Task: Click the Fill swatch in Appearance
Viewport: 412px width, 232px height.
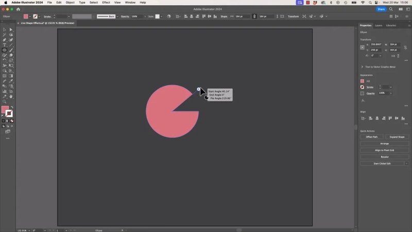Action: tap(363, 81)
